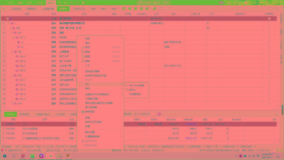Toggle 专项暂定 checkbox in row 100
Image resolution: width=284 pixels, height=160 pixels.
tap(269, 28)
